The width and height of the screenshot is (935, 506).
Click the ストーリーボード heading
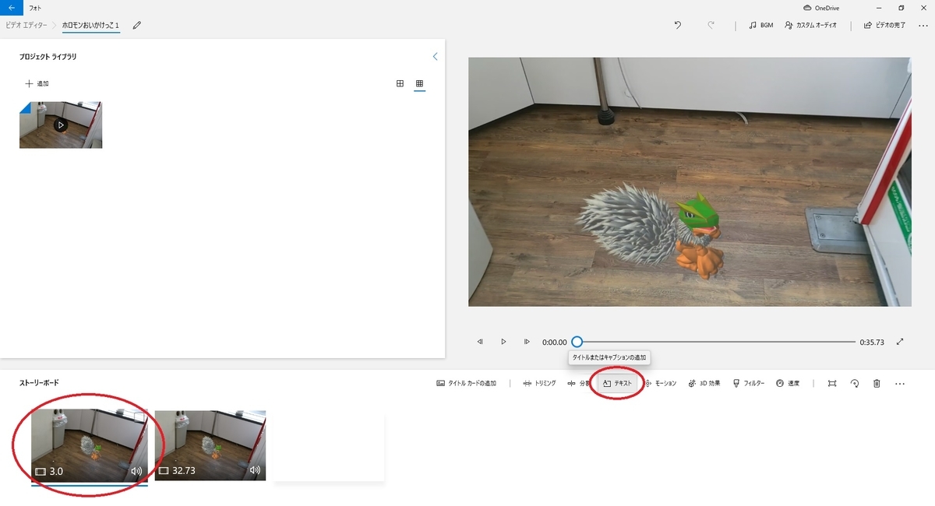click(x=39, y=383)
